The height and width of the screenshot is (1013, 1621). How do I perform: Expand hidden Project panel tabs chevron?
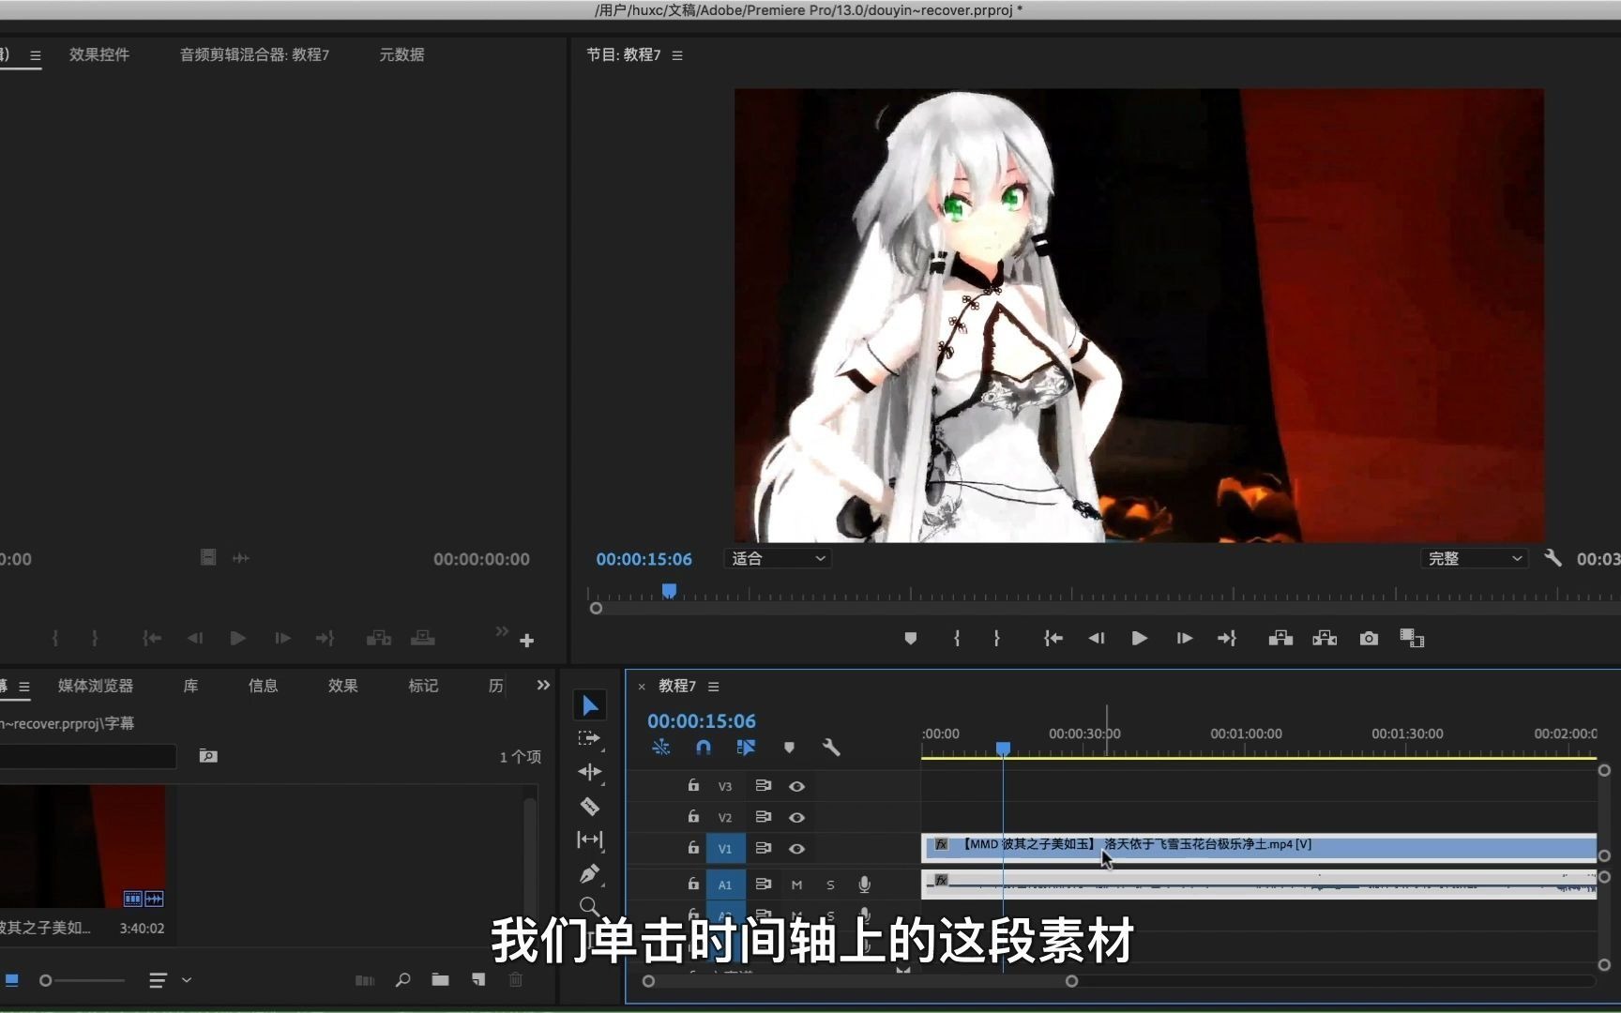pos(543,686)
